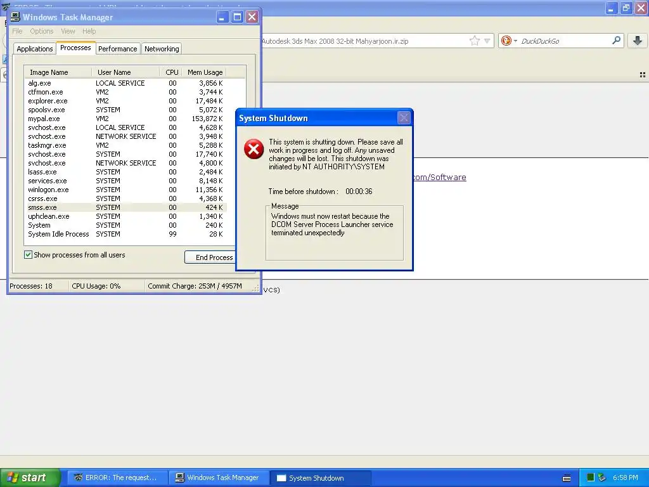The image size is (649, 487).
Task: Sort processes by User Name column
Action: pos(125,72)
